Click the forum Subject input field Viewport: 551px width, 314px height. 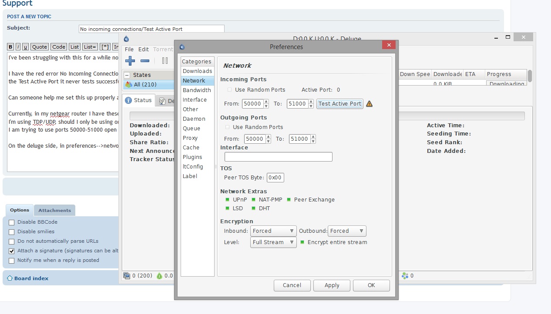click(151, 29)
